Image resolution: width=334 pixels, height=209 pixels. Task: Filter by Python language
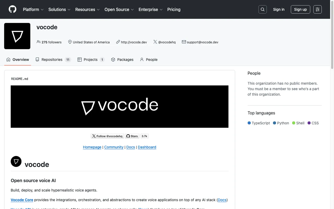point(281,123)
